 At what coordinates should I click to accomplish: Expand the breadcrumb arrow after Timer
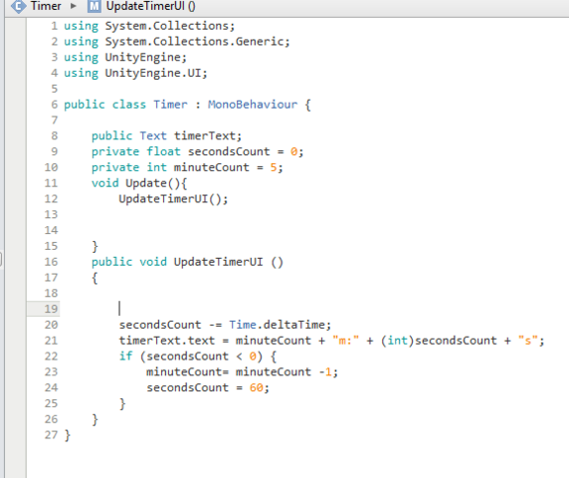click(x=74, y=6)
